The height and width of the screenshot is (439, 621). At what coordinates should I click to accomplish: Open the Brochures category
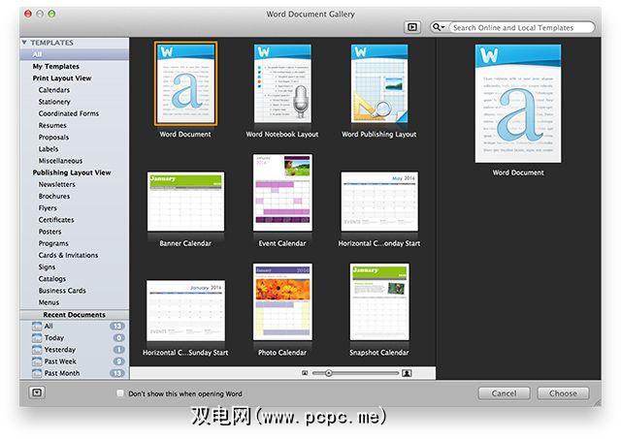[54, 196]
